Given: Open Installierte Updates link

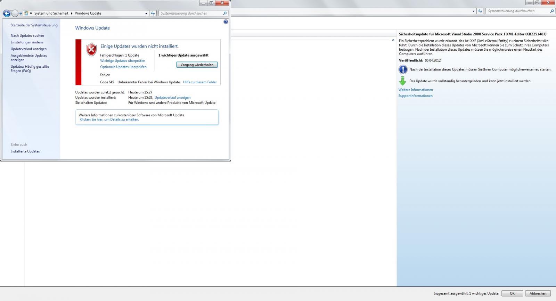Looking at the screenshot, I should tap(25, 151).
